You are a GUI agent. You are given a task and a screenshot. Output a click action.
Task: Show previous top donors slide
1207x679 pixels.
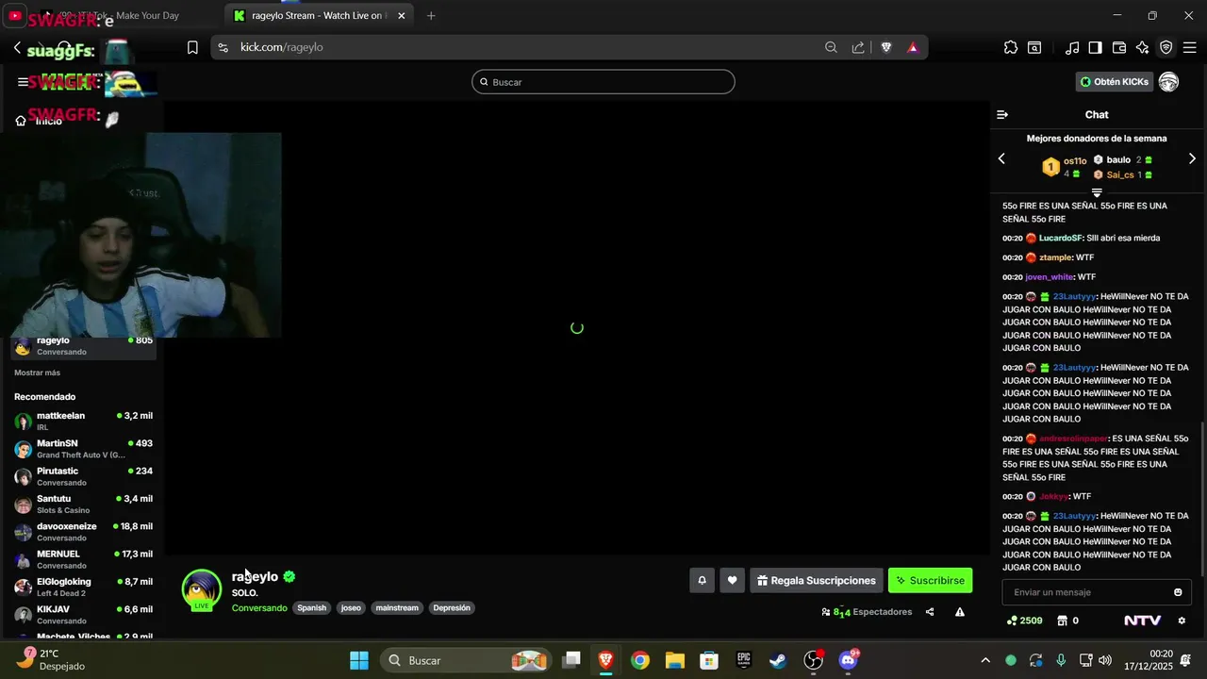(x=1001, y=159)
